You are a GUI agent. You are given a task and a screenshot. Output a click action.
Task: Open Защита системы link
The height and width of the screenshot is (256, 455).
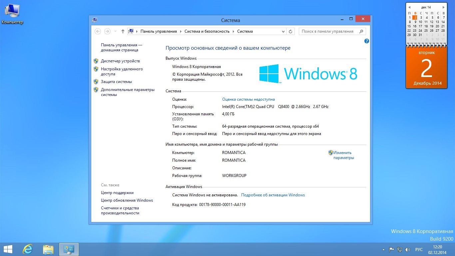click(116, 82)
